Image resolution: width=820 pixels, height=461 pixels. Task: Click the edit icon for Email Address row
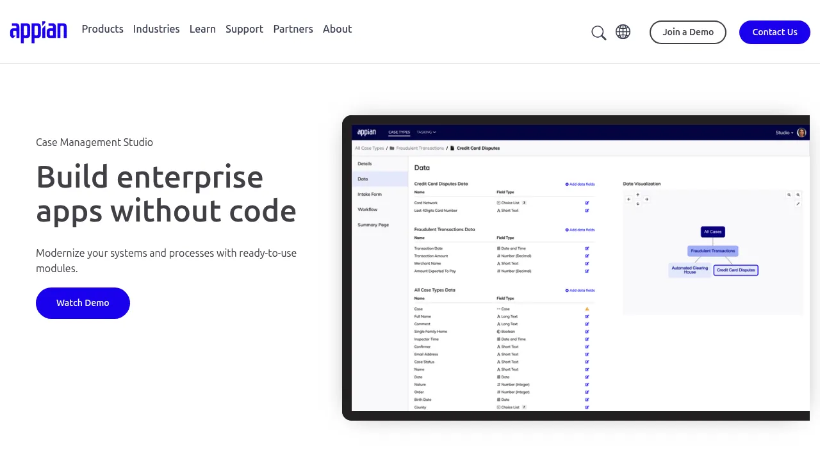click(587, 355)
